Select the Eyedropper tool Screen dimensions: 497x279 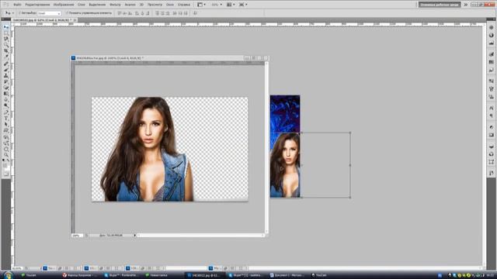[6, 57]
